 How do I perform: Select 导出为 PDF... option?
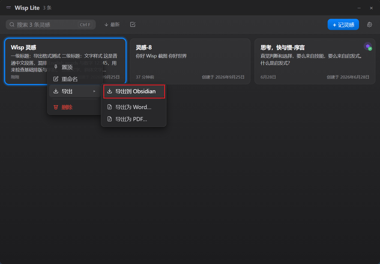(134, 119)
